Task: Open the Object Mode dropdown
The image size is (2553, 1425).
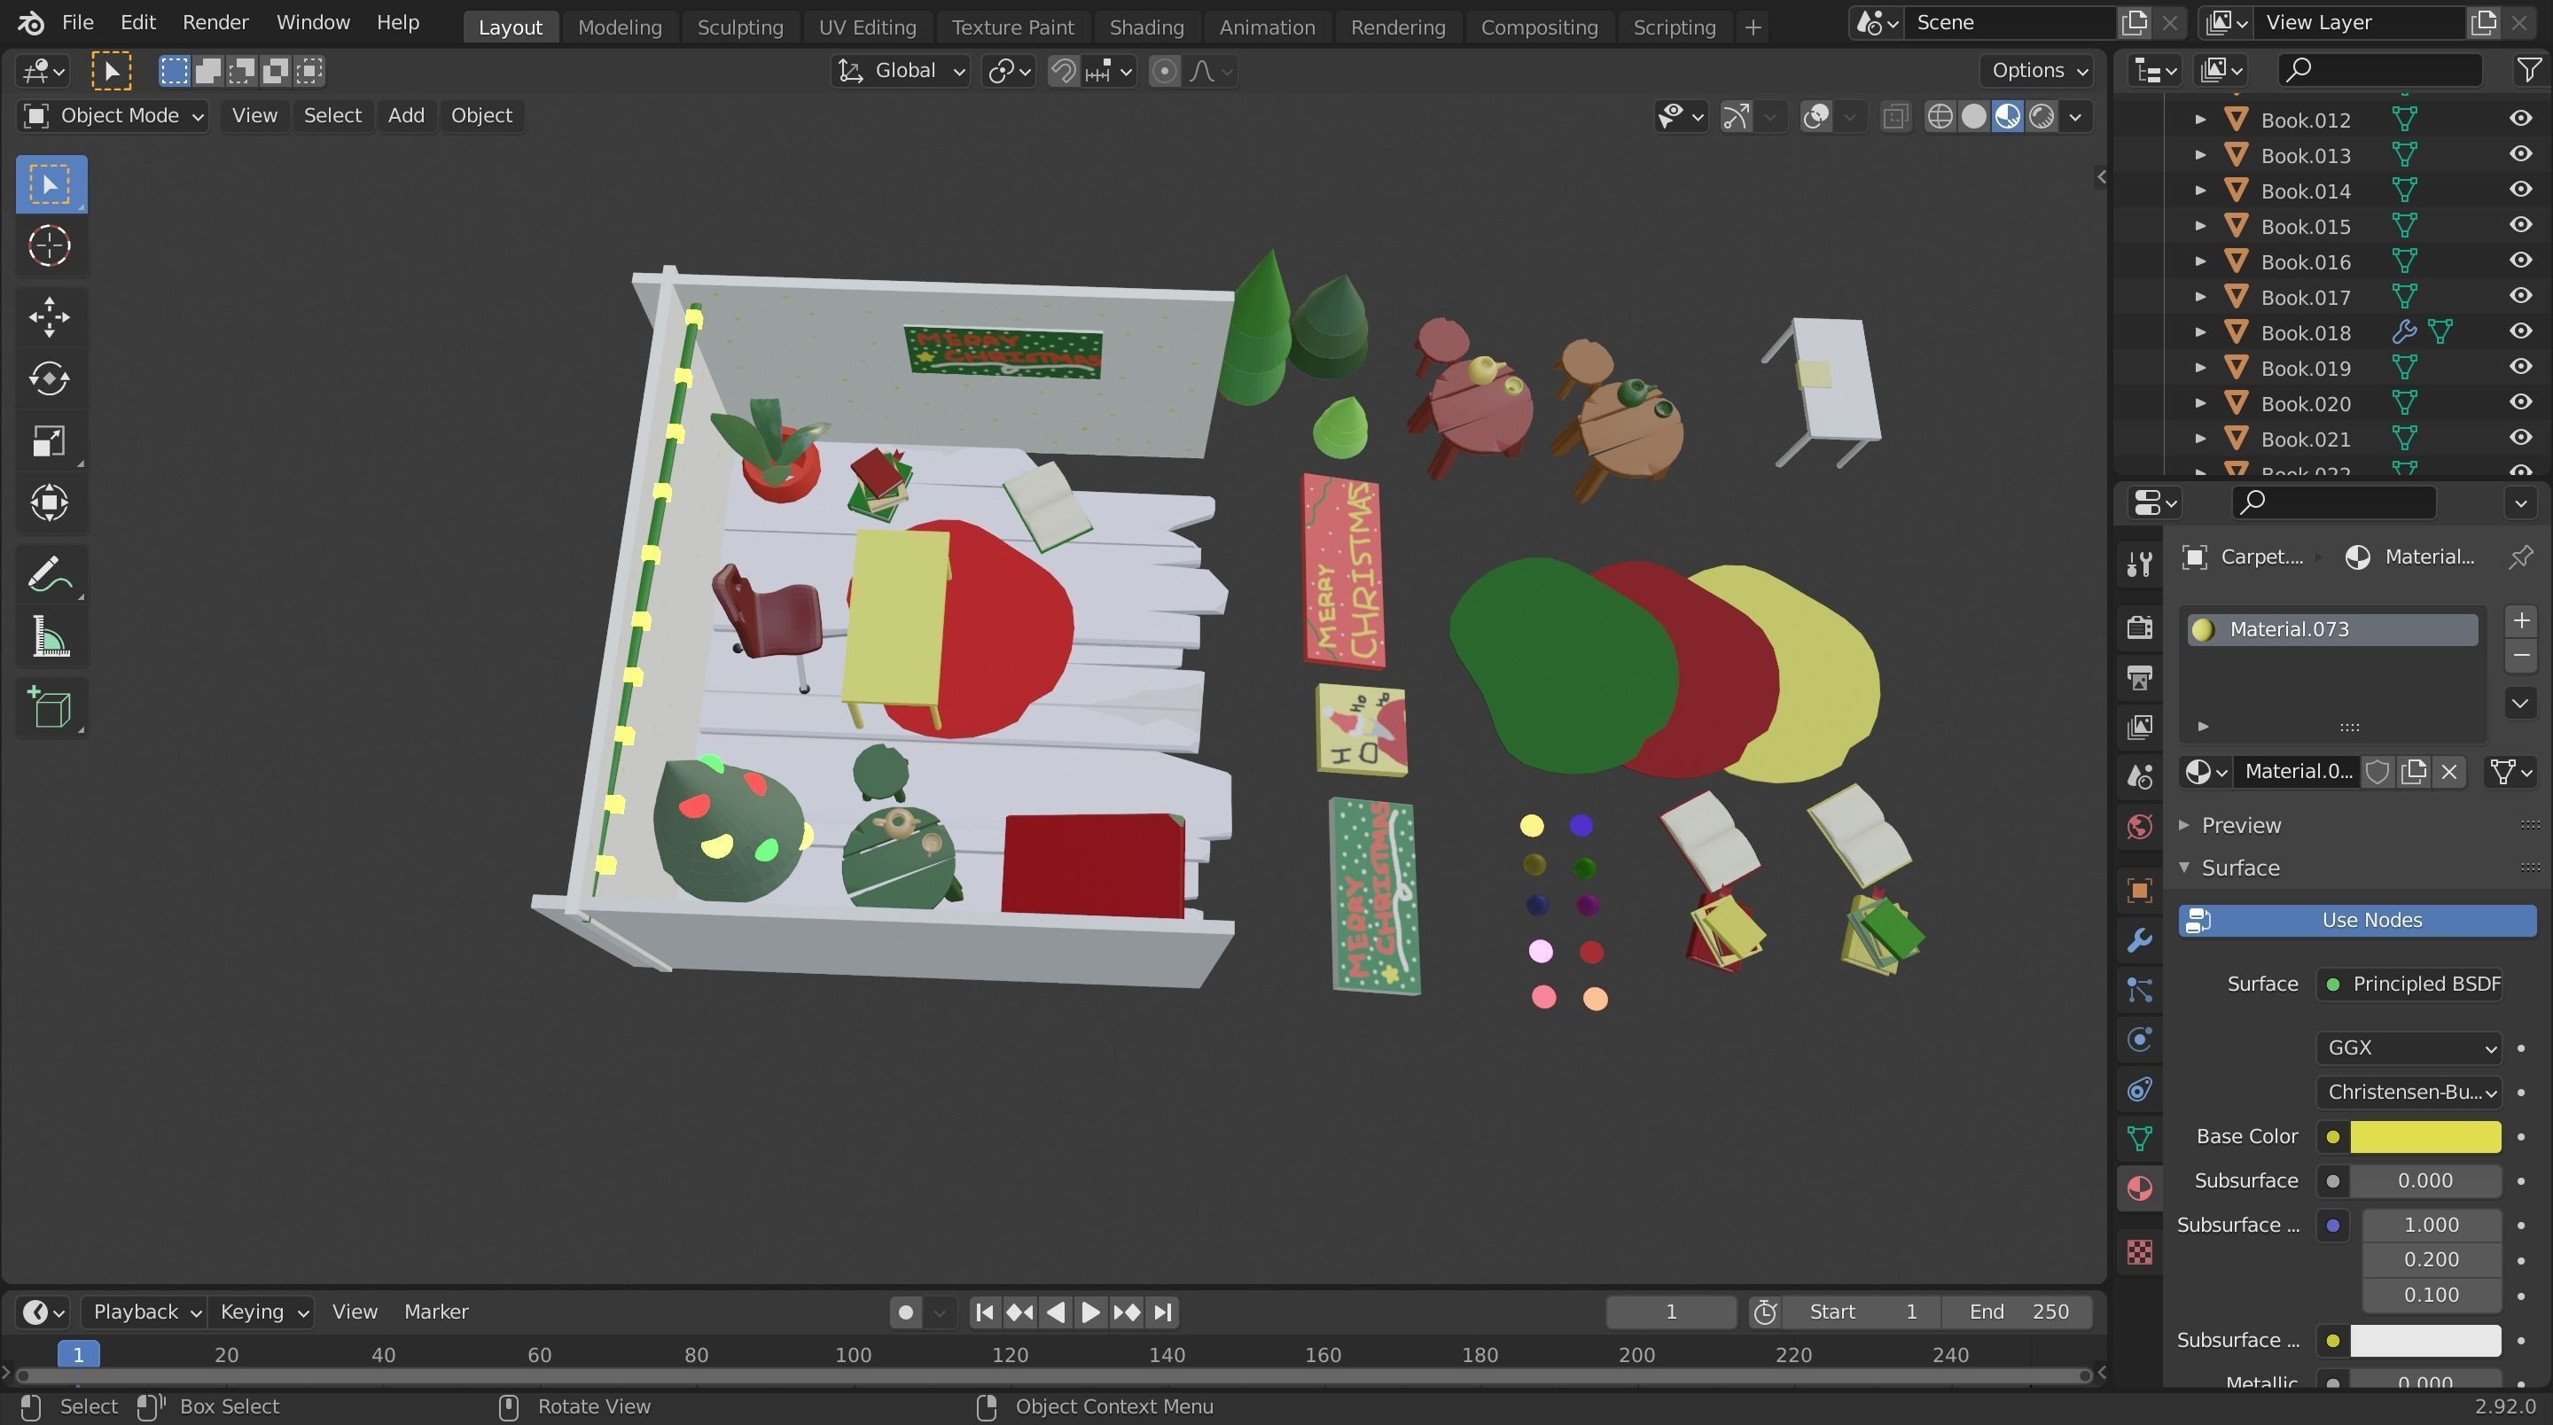Action: point(113,116)
